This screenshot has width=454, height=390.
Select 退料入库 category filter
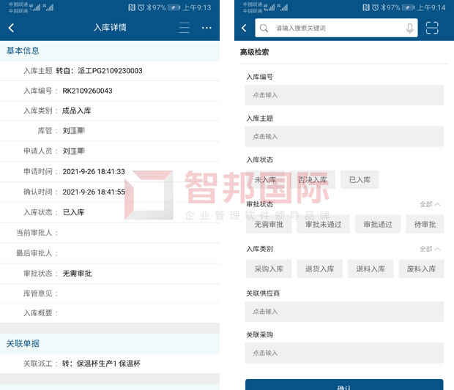coord(371,269)
